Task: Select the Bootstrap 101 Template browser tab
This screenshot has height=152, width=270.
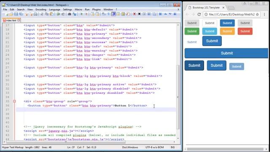Action: tap(206, 8)
